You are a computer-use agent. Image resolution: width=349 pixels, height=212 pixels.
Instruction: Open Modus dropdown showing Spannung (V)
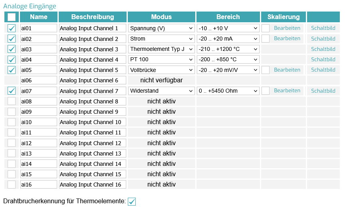point(161,28)
